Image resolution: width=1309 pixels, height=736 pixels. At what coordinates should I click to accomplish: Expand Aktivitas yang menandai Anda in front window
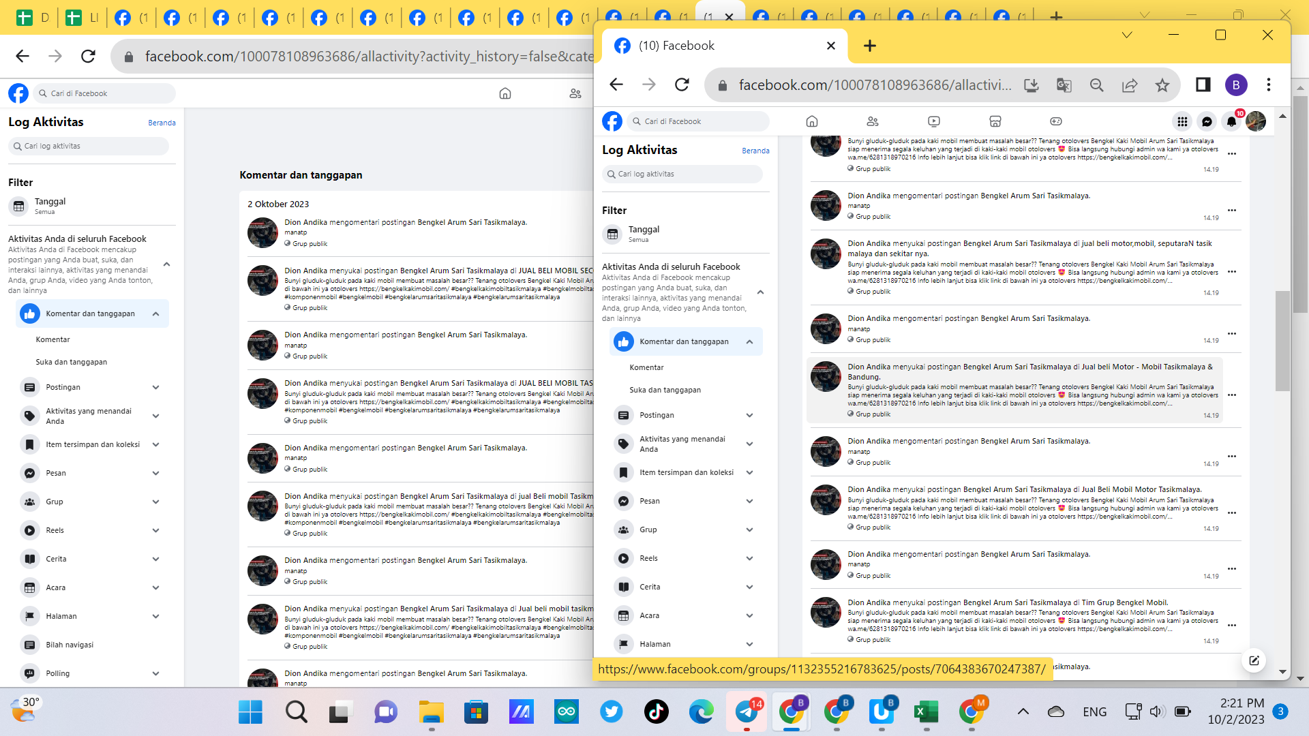[x=750, y=444]
